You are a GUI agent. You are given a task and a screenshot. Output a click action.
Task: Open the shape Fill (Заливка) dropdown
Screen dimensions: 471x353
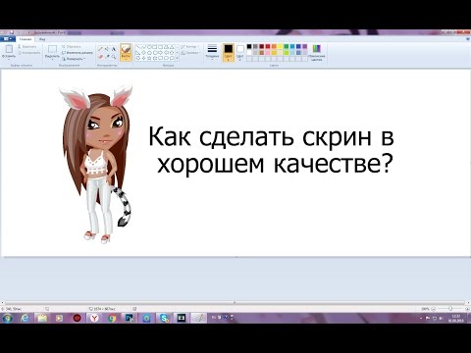(x=190, y=53)
